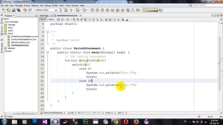The image size is (223, 125).
Task: Open the Debug Project dropdown arrow
Action: click(81, 10)
